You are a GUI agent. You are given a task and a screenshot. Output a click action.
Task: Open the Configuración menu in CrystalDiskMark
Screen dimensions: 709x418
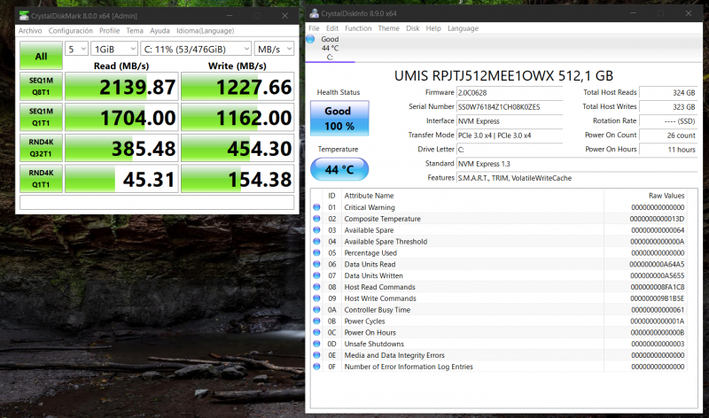[x=70, y=30]
